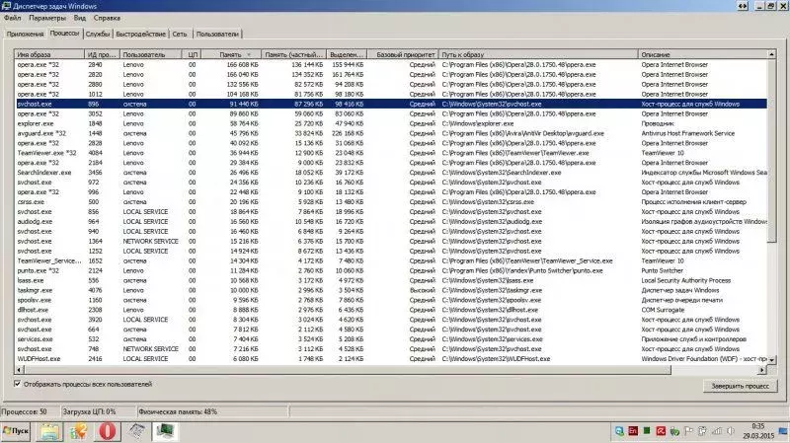Click the blue show desktop button after the clock
The height and width of the screenshot is (443, 790).
point(783,431)
